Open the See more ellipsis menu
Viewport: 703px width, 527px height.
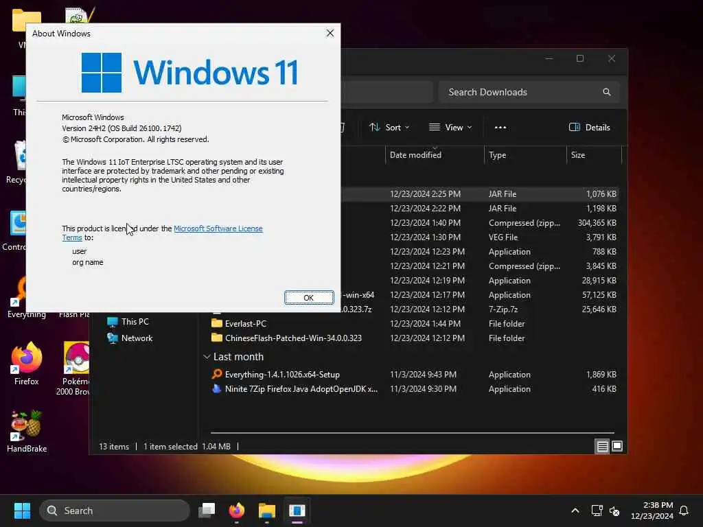[x=500, y=127]
